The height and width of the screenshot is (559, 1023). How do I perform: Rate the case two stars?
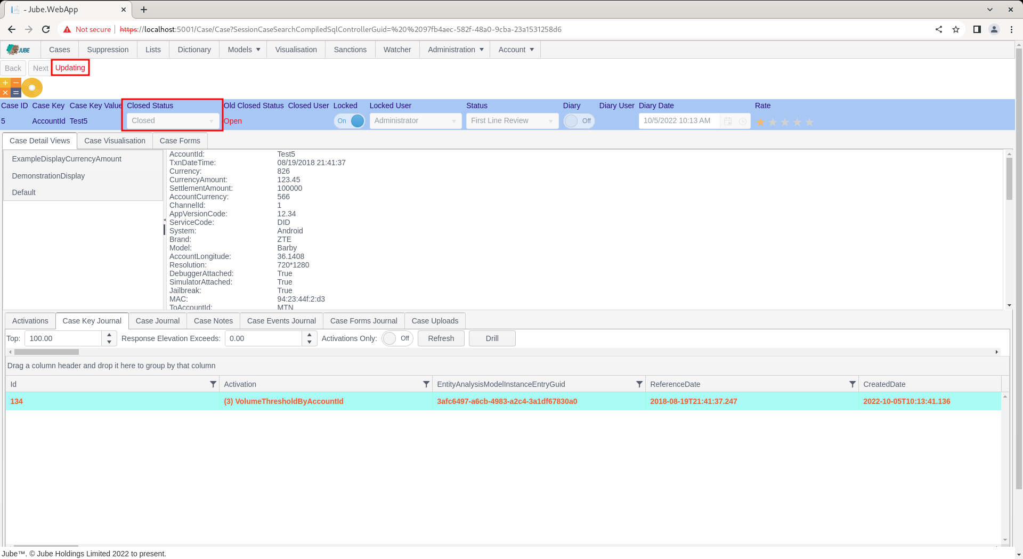tap(773, 122)
